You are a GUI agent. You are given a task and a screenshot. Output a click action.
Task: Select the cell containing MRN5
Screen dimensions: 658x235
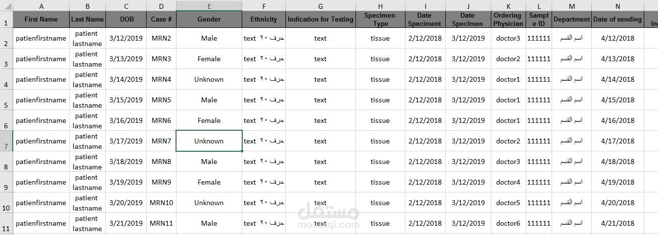click(161, 100)
